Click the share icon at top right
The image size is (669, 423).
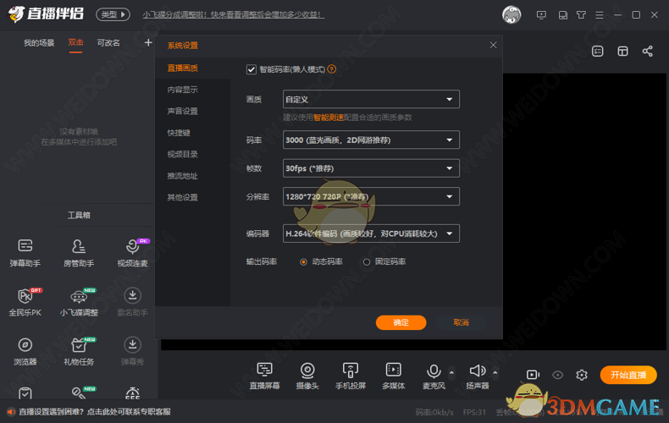(x=647, y=51)
